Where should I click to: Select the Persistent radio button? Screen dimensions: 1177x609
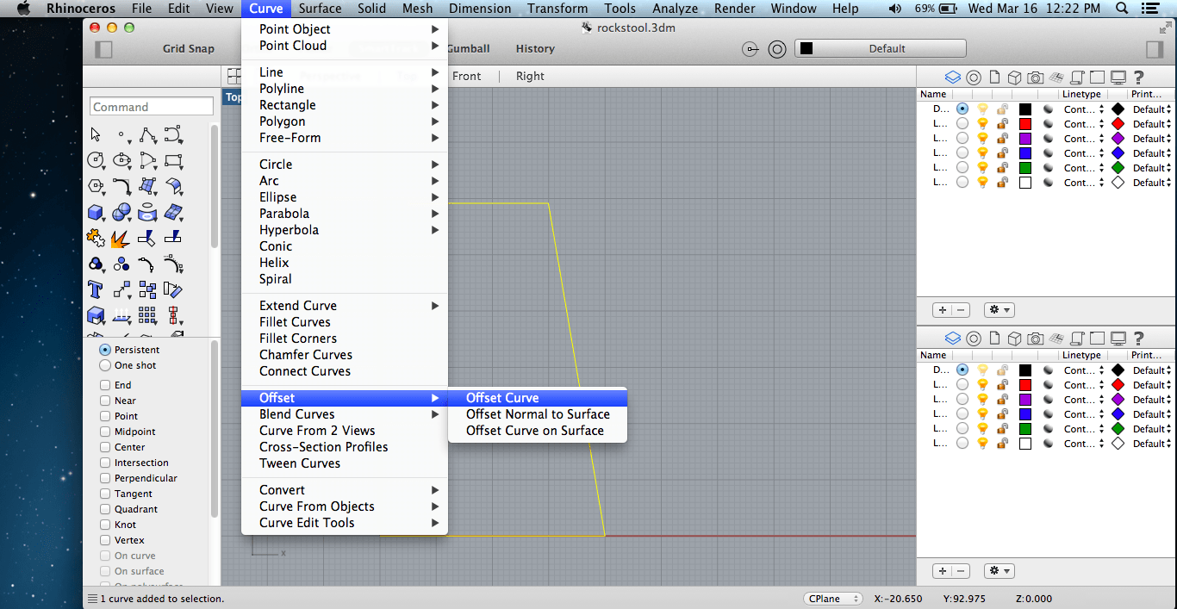(x=105, y=350)
